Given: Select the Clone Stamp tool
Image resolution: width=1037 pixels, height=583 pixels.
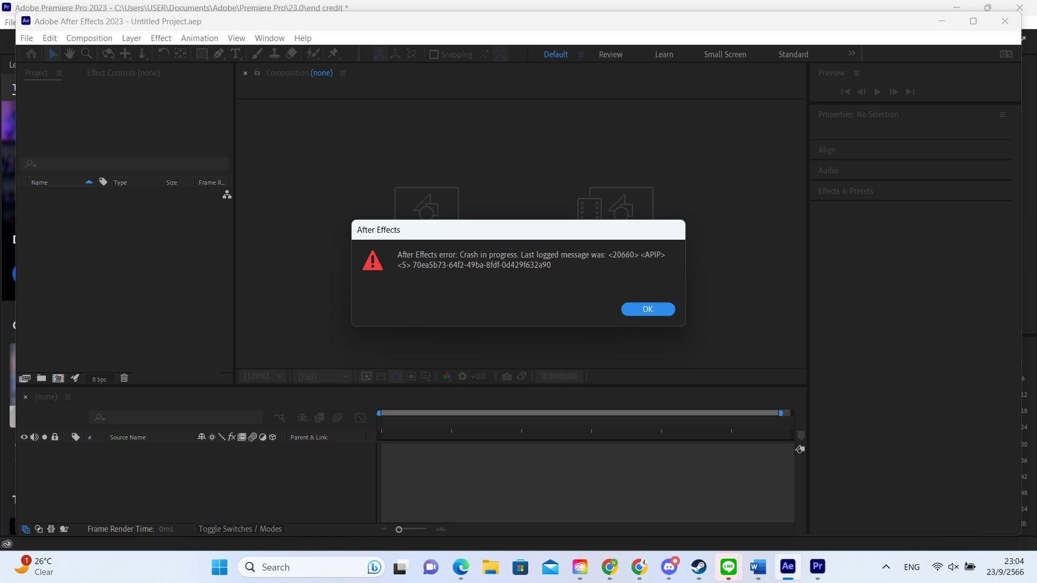Looking at the screenshot, I should coord(274,53).
